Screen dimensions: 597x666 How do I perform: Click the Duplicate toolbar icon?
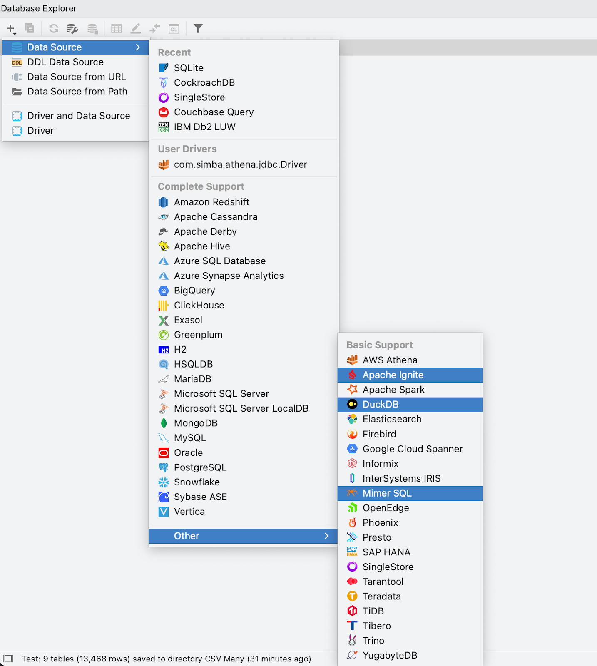point(30,28)
